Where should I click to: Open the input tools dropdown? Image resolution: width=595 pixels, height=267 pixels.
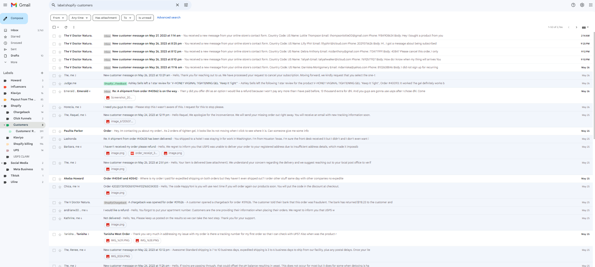[x=585, y=27]
